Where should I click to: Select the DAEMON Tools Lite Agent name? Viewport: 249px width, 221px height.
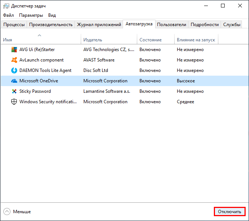coord(45,70)
